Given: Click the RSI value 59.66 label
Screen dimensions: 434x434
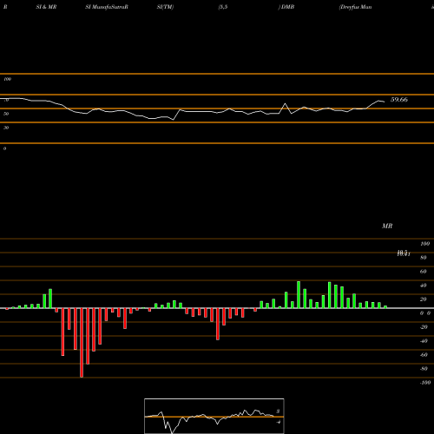Looking at the screenshot, I should (x=399, y=100).
